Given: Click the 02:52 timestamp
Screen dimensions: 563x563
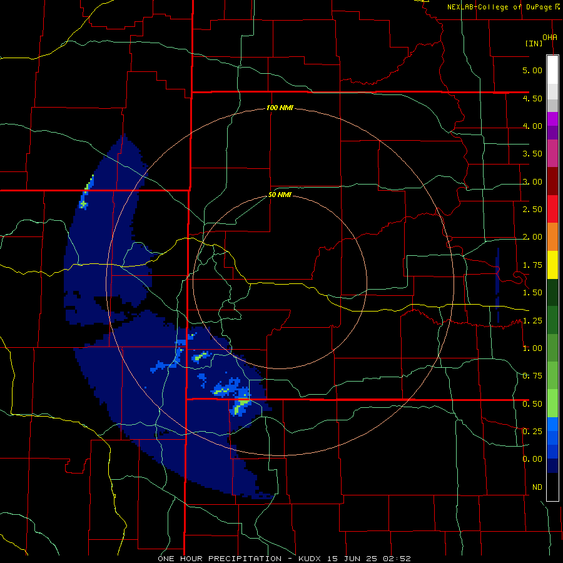Looking at the screenshot, I should click(x=397, y=559).
